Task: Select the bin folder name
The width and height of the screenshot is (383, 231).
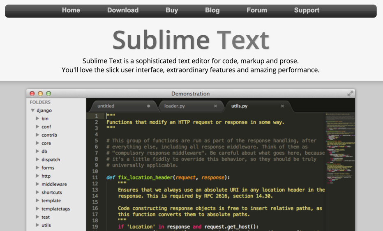Action: (x=45, y=119)
